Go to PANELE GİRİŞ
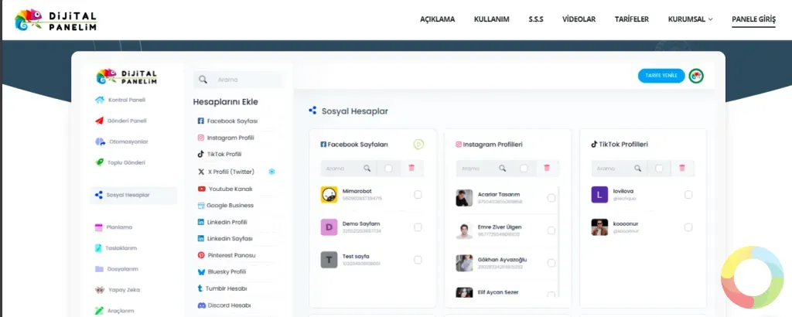 [753, 19]
